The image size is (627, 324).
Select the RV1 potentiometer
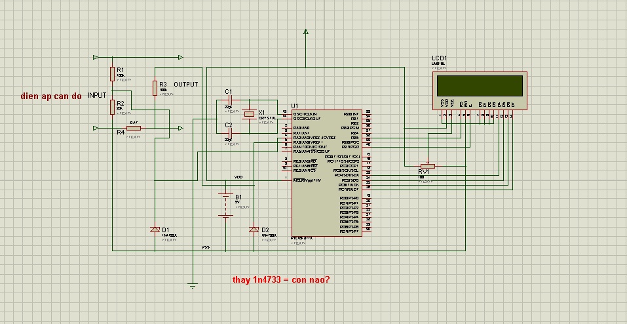click(x=428, y=167)
